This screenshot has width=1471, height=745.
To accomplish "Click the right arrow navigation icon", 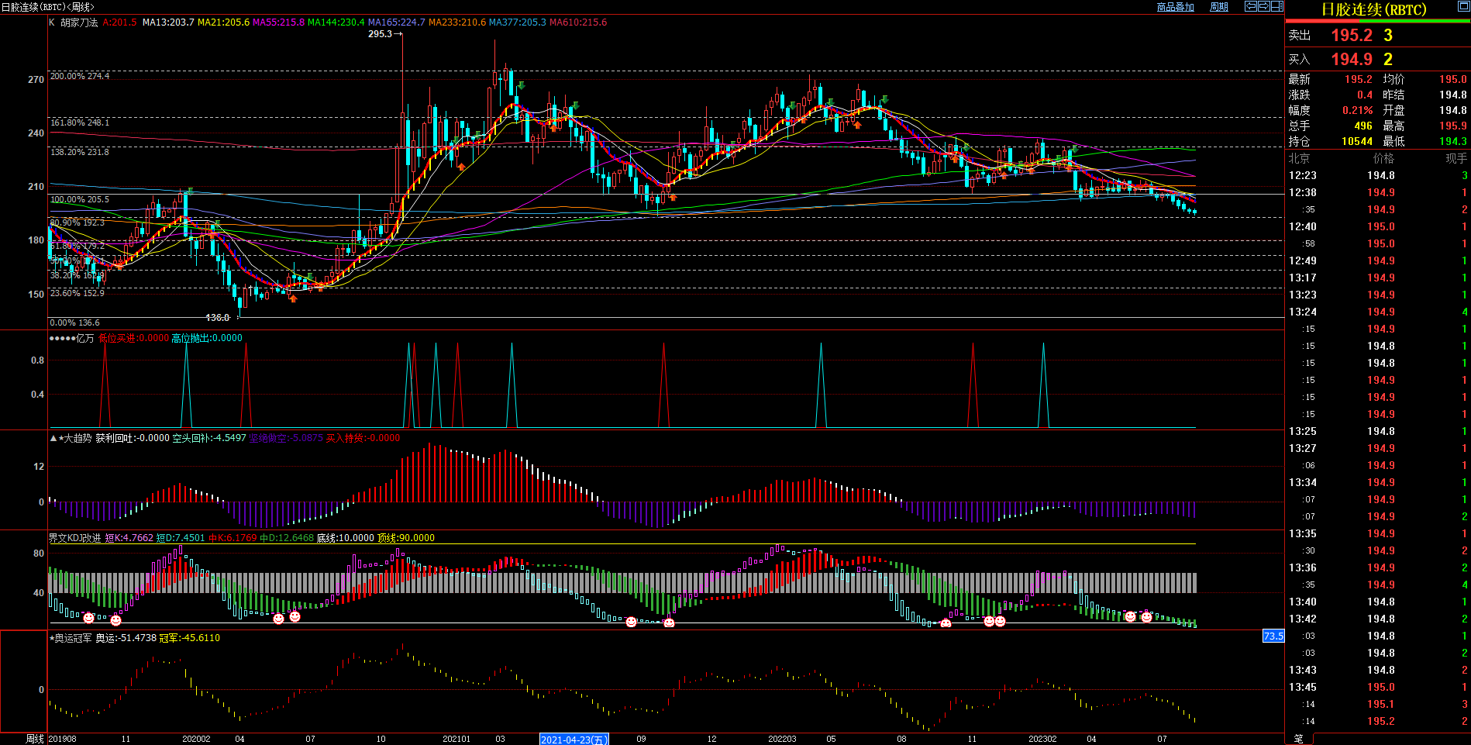I will click(1264, 6).
